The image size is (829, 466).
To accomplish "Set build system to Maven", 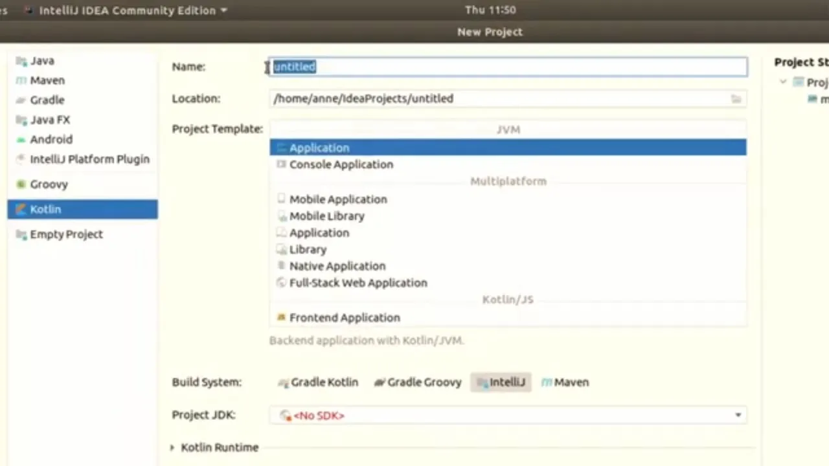I will (x=565, y=383).
